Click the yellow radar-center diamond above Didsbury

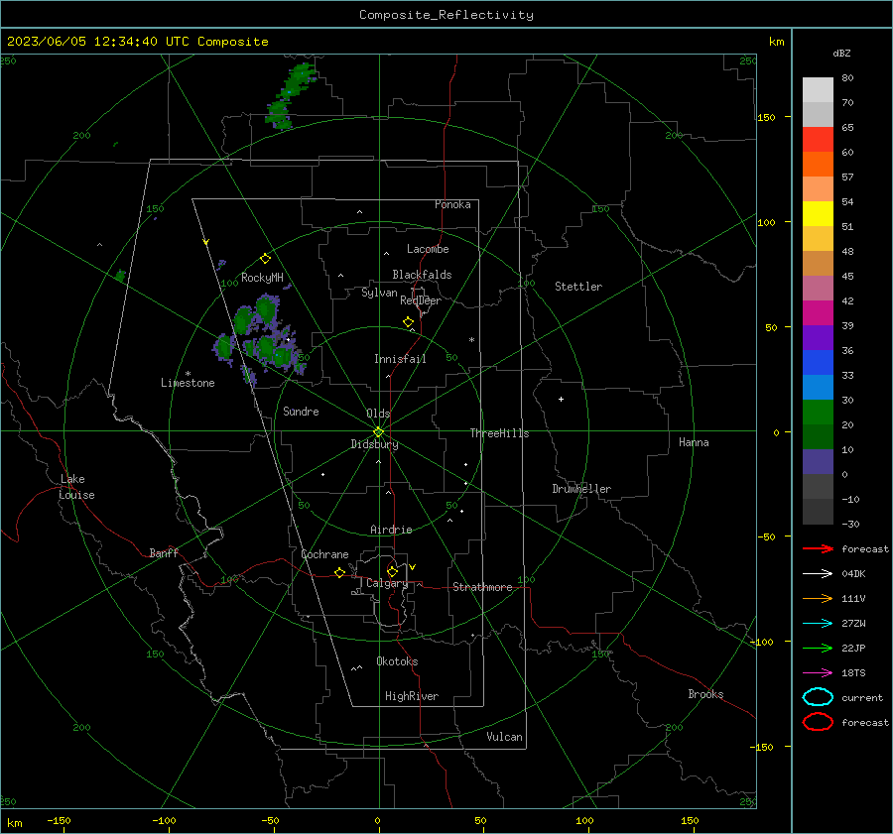378,432
